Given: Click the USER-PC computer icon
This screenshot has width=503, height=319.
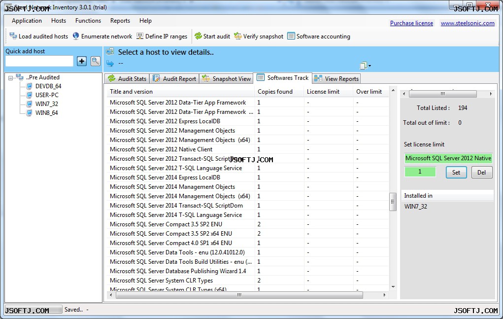Looking at the screenshot, I should point(29,95).
